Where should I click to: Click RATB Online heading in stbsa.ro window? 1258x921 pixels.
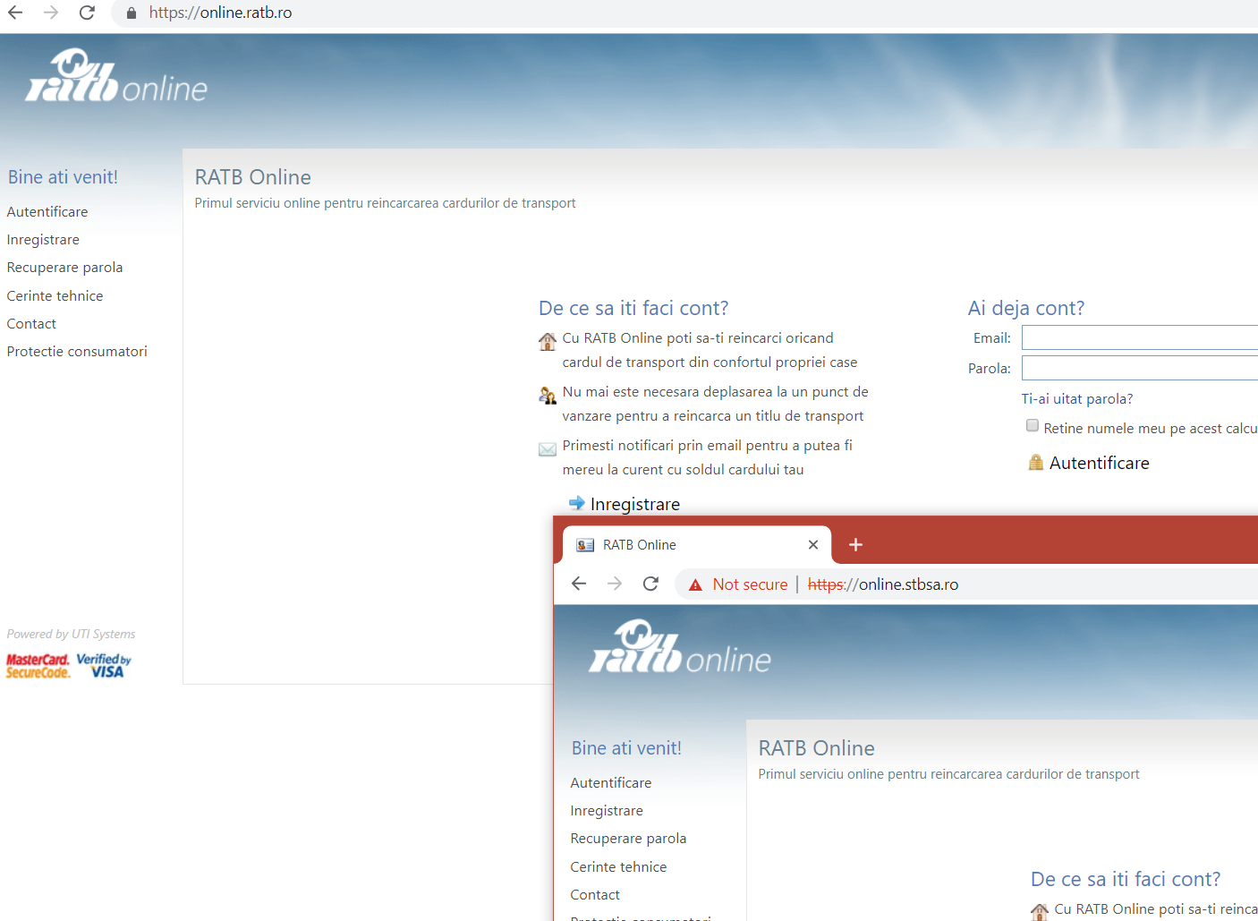(817, 748)
